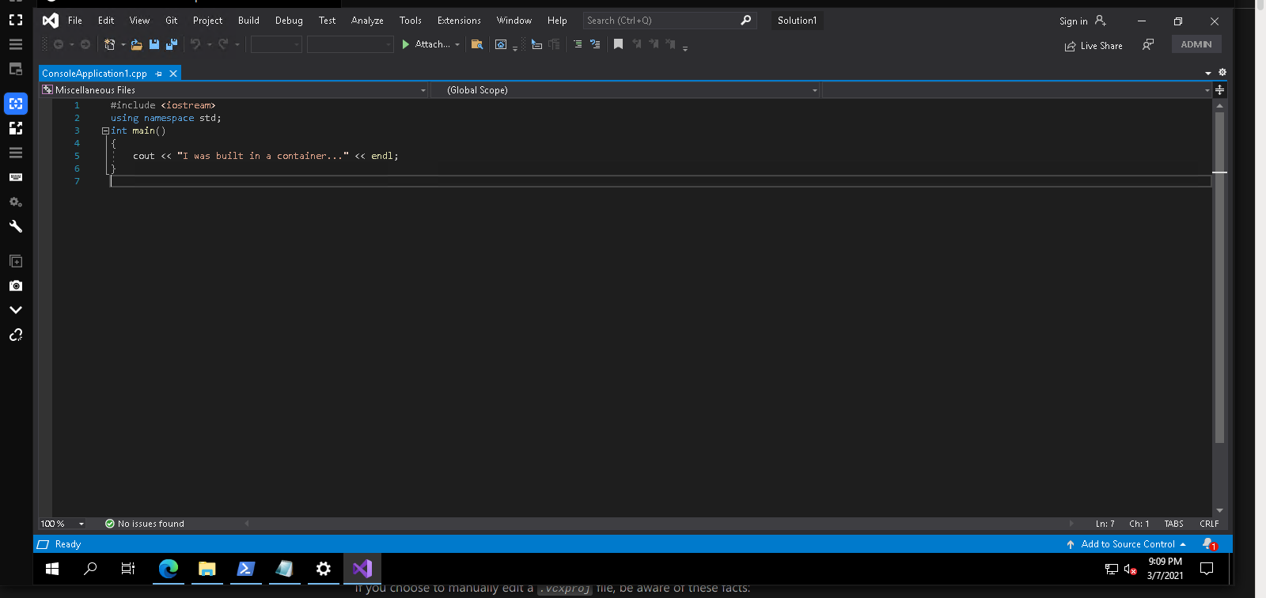The height and width of the screenshot is (598, 1266).
Task: Open the Undo history dropdown arrow
Action: [210, 44]
